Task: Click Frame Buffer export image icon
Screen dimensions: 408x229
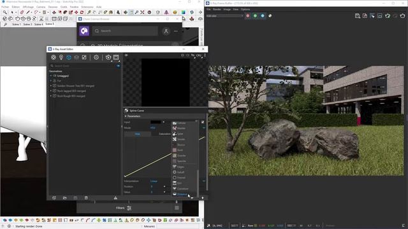Action: pyautogui.click(x=365, y=16)
